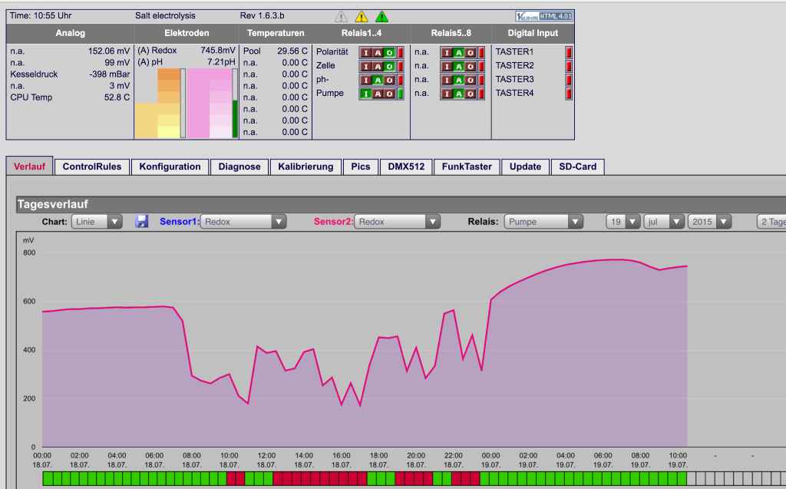Viewport: 786px width, 489px height.
Task: Save chart using the floppy disk icon
Action: coord(142,221)
